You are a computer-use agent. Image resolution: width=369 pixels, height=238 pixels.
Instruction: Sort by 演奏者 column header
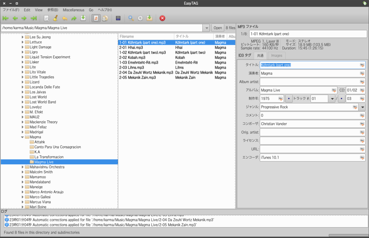pyautogui.click(x=220, y=37)
